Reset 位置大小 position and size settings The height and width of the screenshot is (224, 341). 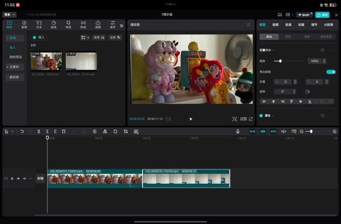pyautogui.click(x=323, y=50)
